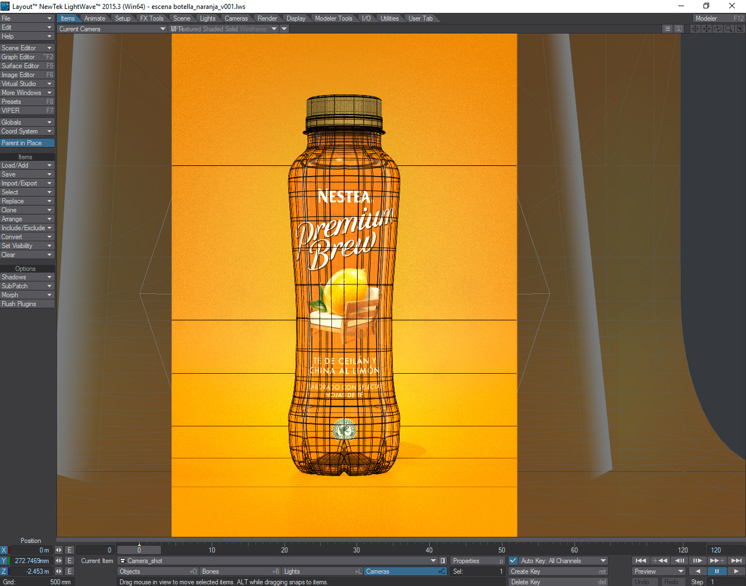
Task: Click the Y channel arrows icon
Action: [59, 561]
